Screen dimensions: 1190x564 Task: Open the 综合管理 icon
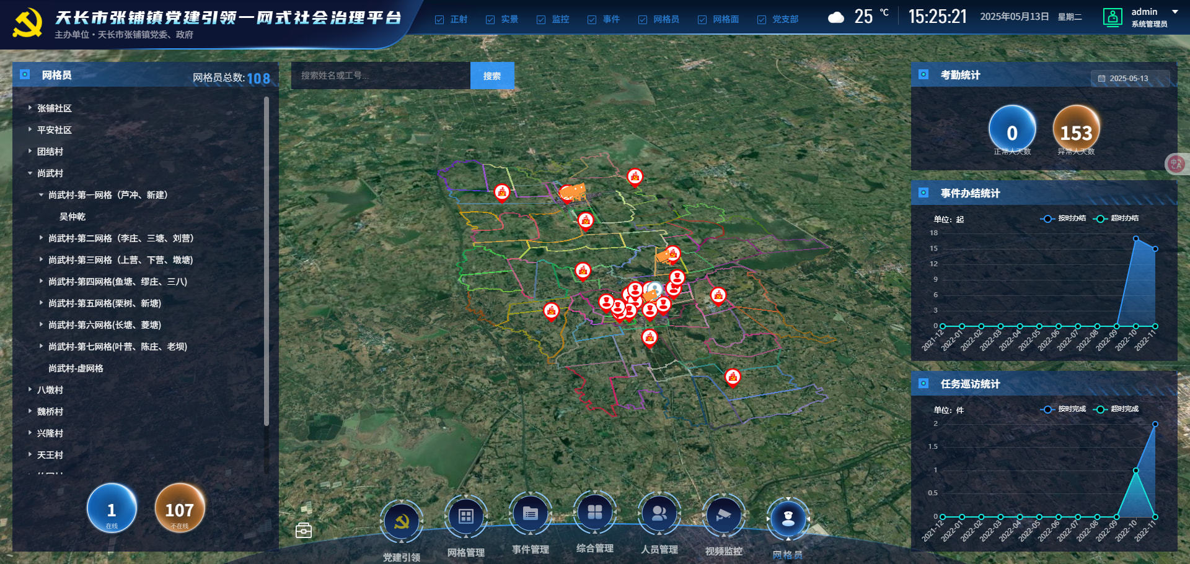(x=595, y=512)
